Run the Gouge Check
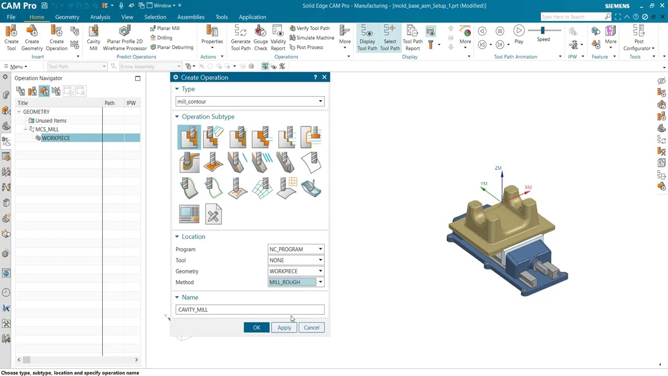 coord(260,38)
